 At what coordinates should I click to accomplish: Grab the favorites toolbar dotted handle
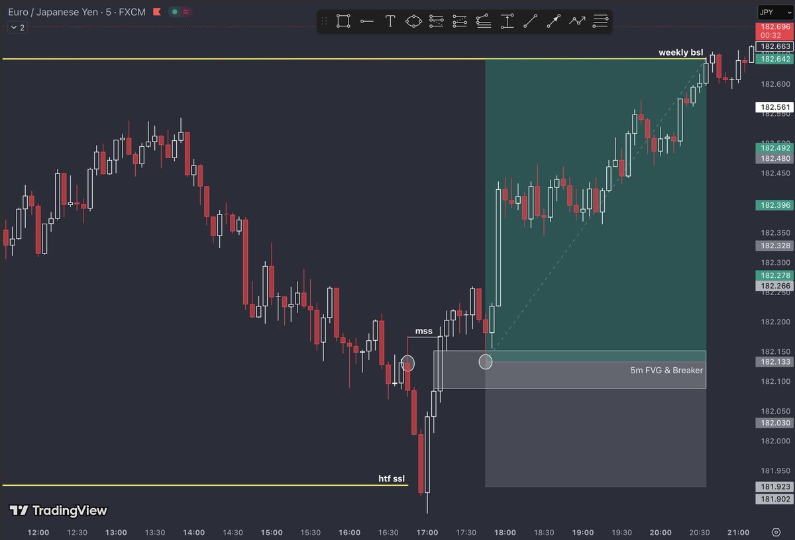click(x=325, y=21)
